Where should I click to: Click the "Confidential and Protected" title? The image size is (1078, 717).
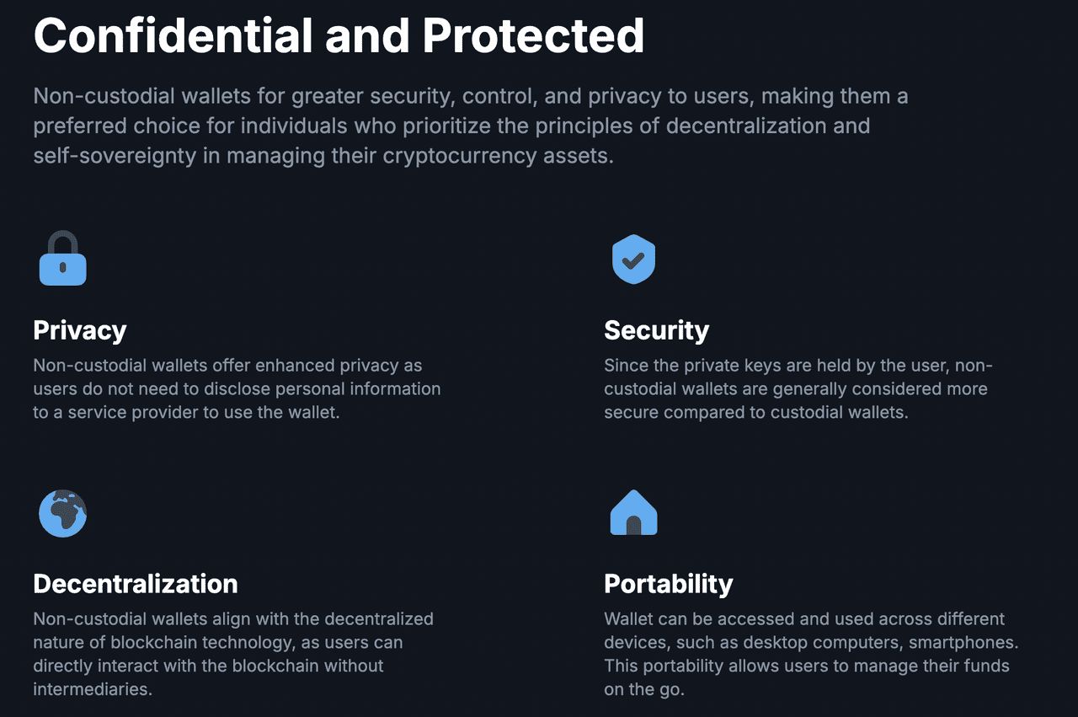pyautogui.click(x=339, y=35)
